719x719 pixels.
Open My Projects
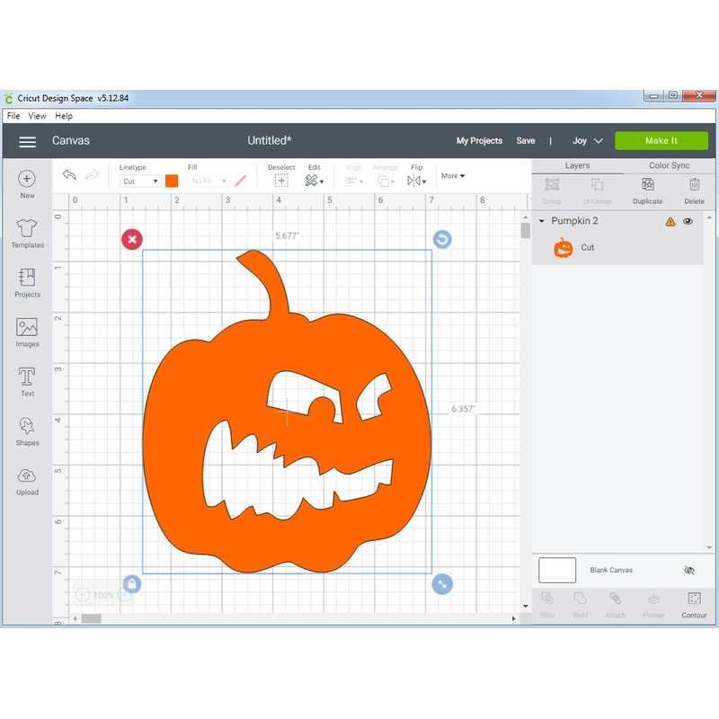coord(481,140)
